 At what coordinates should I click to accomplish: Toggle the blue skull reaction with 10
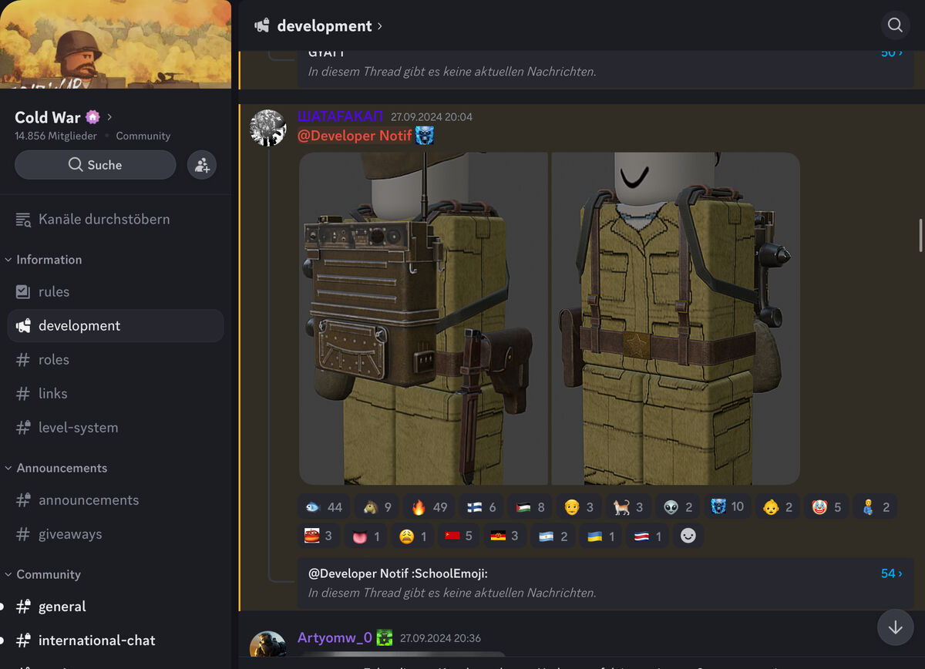point(728,506)
